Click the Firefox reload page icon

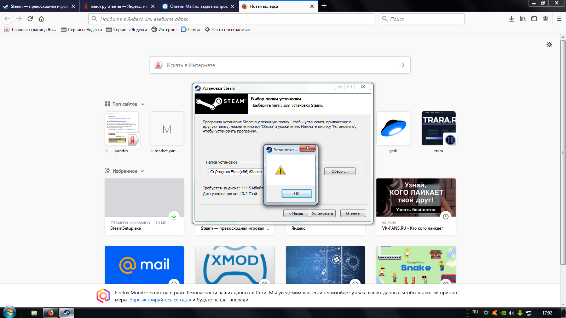point(30,19)
